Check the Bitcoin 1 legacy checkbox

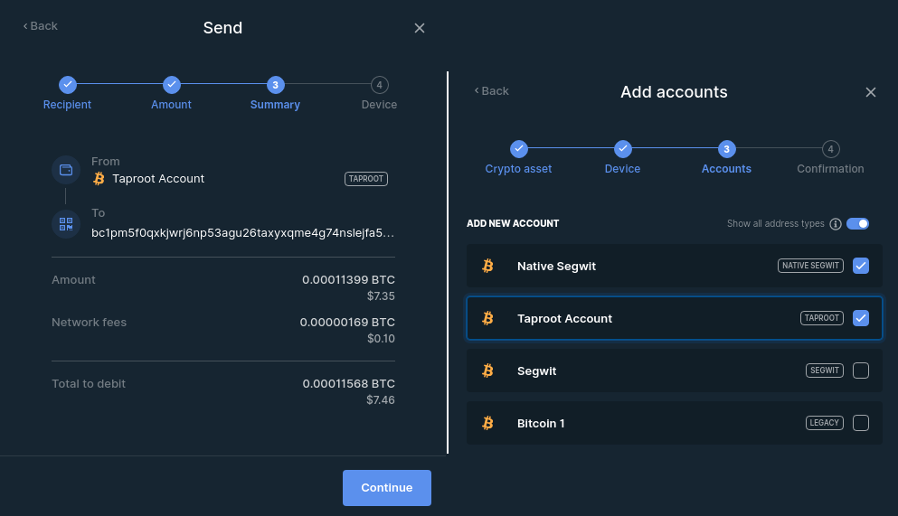(x=861, y=423)
